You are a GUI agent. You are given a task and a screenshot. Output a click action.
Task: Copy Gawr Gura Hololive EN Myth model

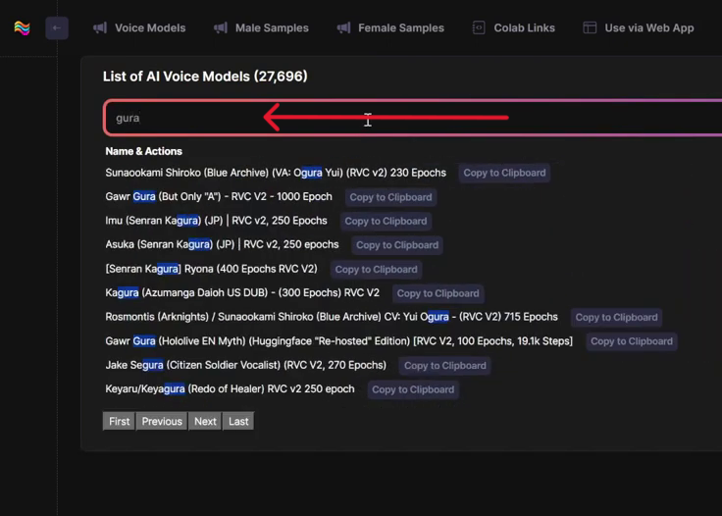tap(632, 341)
